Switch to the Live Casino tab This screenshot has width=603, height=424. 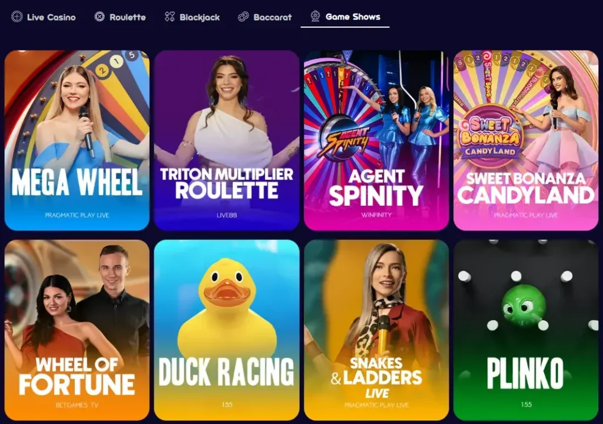click(44, 17)
